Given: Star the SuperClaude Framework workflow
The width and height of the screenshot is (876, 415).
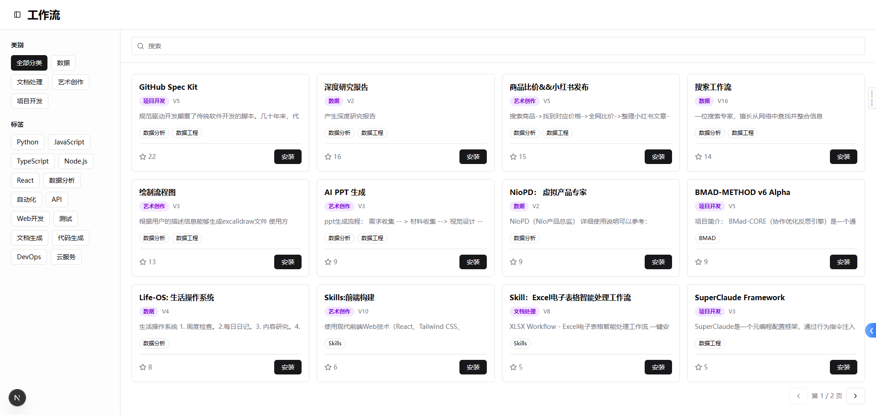Looking at the screenshot, I should click(x=698, y=367).
